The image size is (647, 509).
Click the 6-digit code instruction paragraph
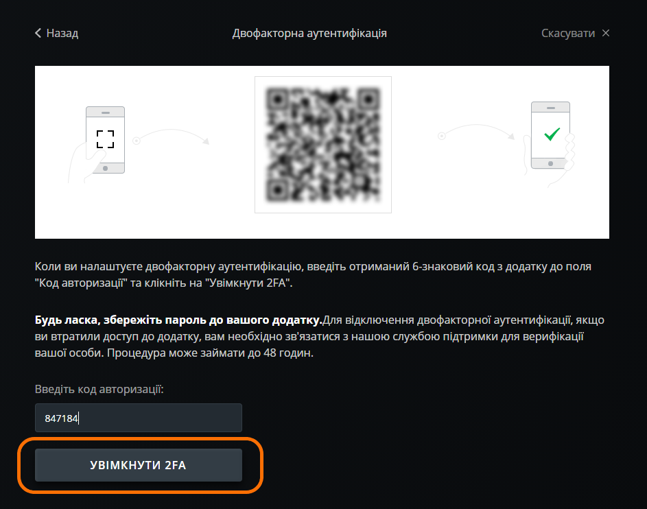point(313,274)
